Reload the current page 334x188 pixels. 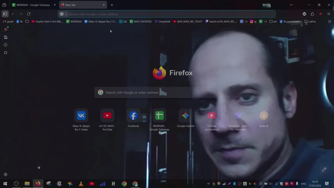point(29,14)
